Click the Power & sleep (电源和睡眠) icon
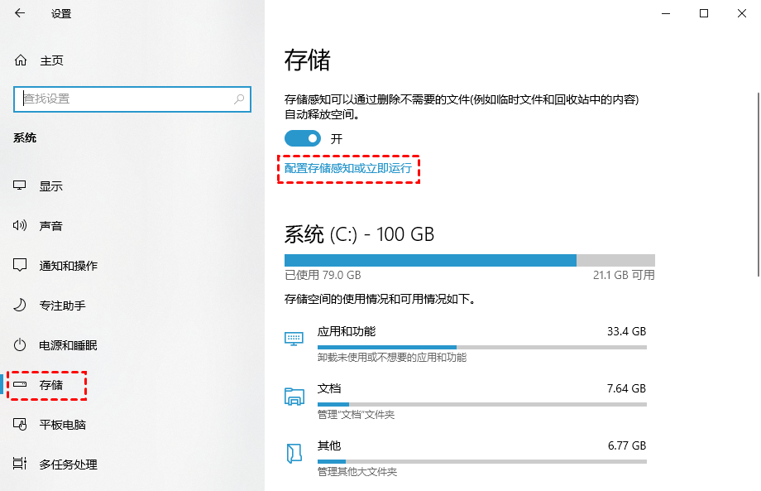Screen dimensions: 761x491 coord(21,345)
